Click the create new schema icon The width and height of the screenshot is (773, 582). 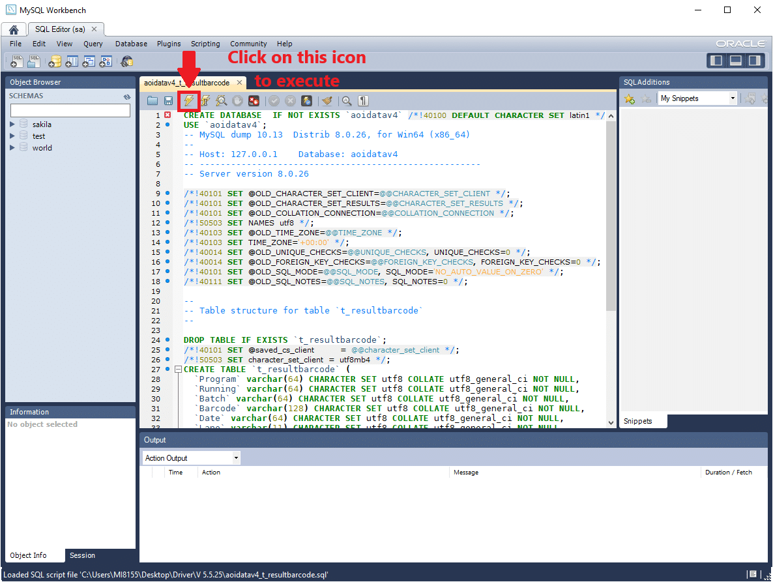pos(54,61)
